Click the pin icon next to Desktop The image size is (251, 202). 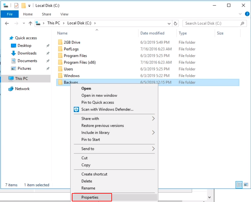coord(48,46)
